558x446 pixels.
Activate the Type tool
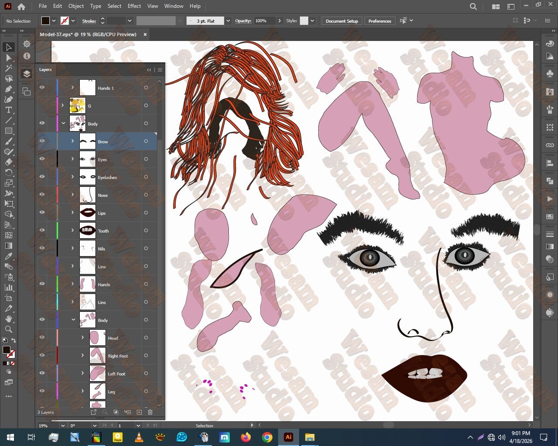coord(8,110)
